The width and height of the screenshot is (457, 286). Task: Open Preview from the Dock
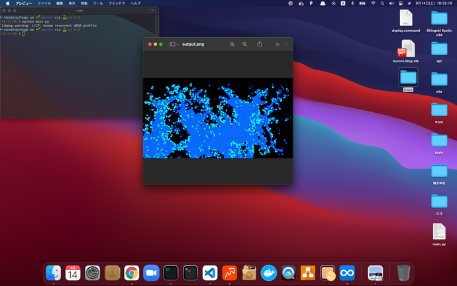[x=376, y=273]
